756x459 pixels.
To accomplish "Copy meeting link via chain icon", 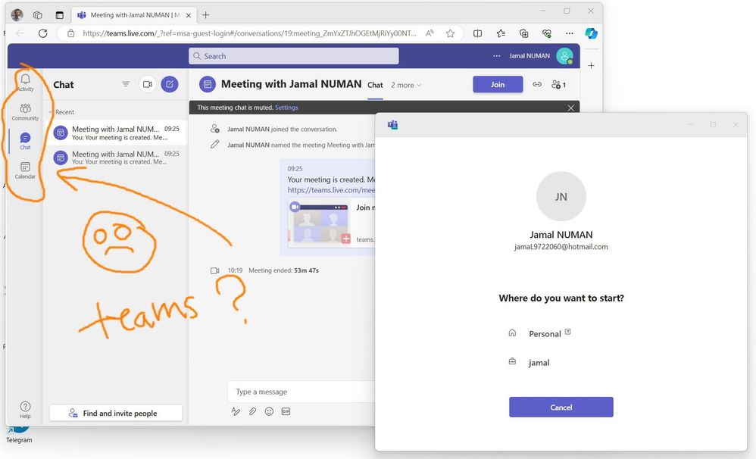I will click(x=537, y=84).
